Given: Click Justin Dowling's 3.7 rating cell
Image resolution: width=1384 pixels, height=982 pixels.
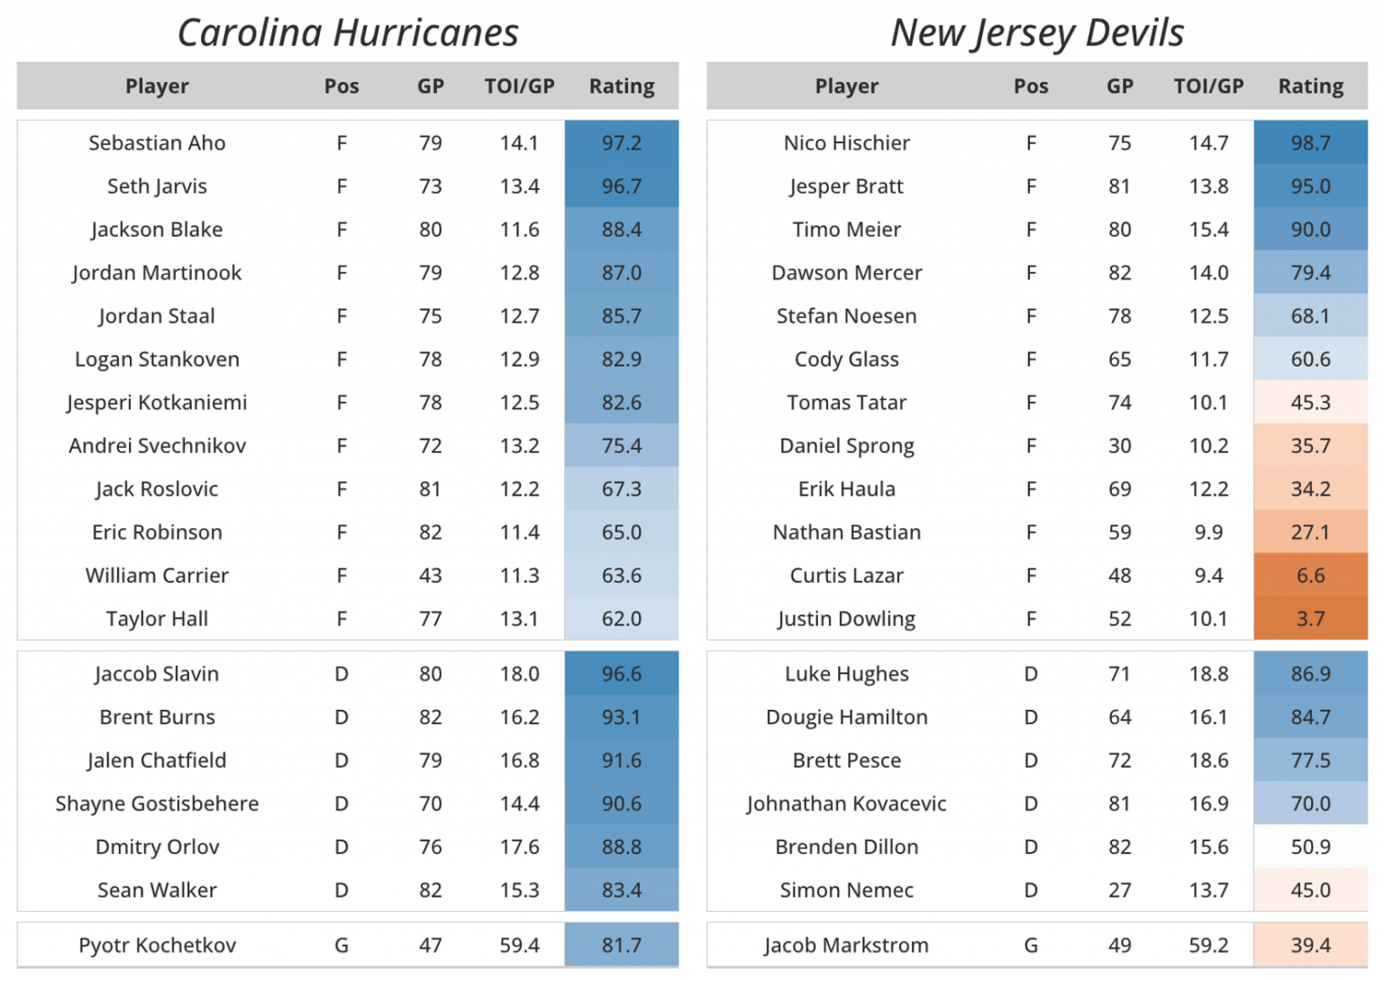Looking at the screenshot, I should click(1310, 619).
